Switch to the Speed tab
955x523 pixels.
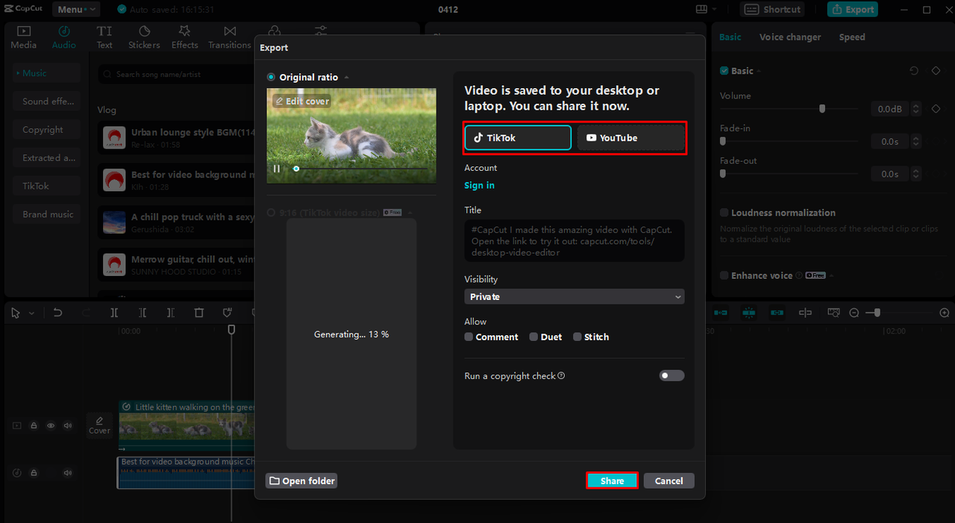pos(852,37)
